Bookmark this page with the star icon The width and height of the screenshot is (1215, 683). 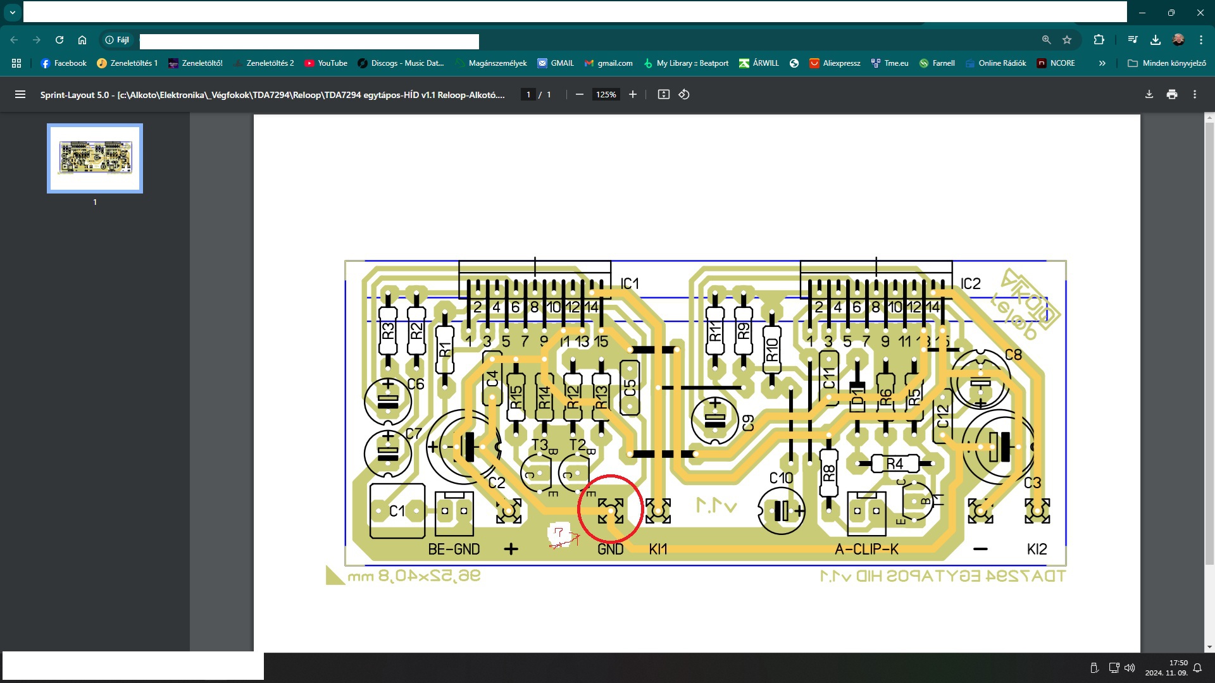1067,40
